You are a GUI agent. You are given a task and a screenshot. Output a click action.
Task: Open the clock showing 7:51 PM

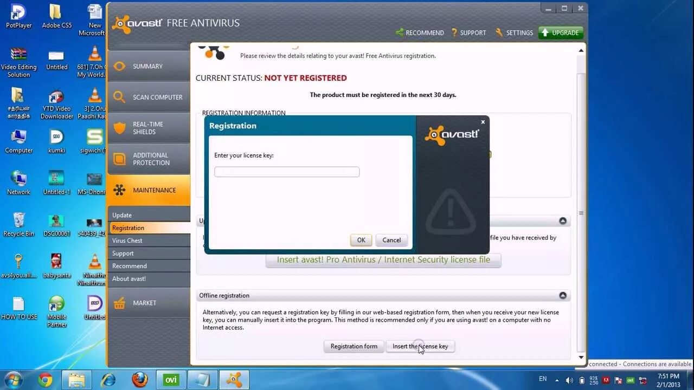coord(667,380)
